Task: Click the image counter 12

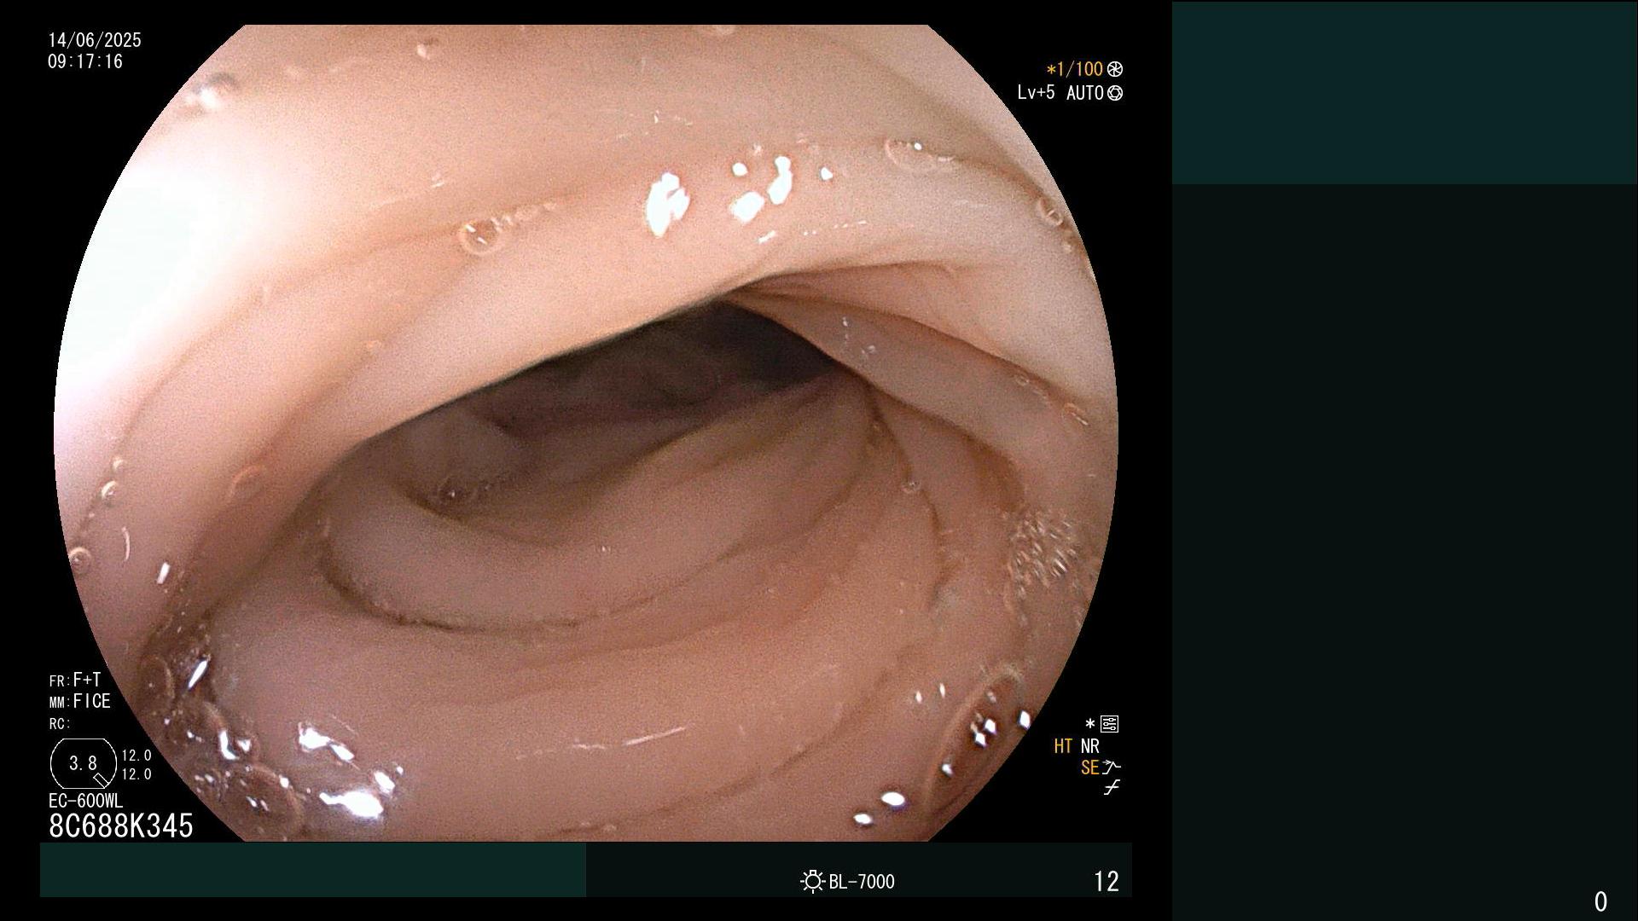Action: [1107, 882]
